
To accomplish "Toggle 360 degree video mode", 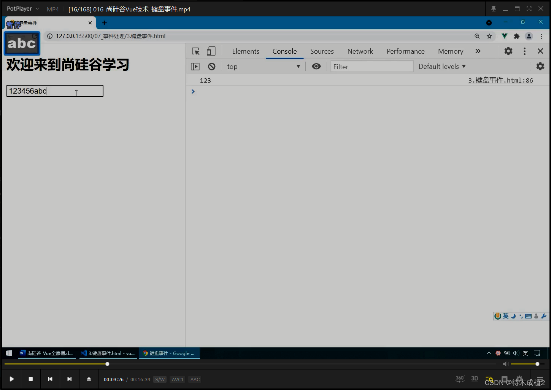I will coord(460,379).
